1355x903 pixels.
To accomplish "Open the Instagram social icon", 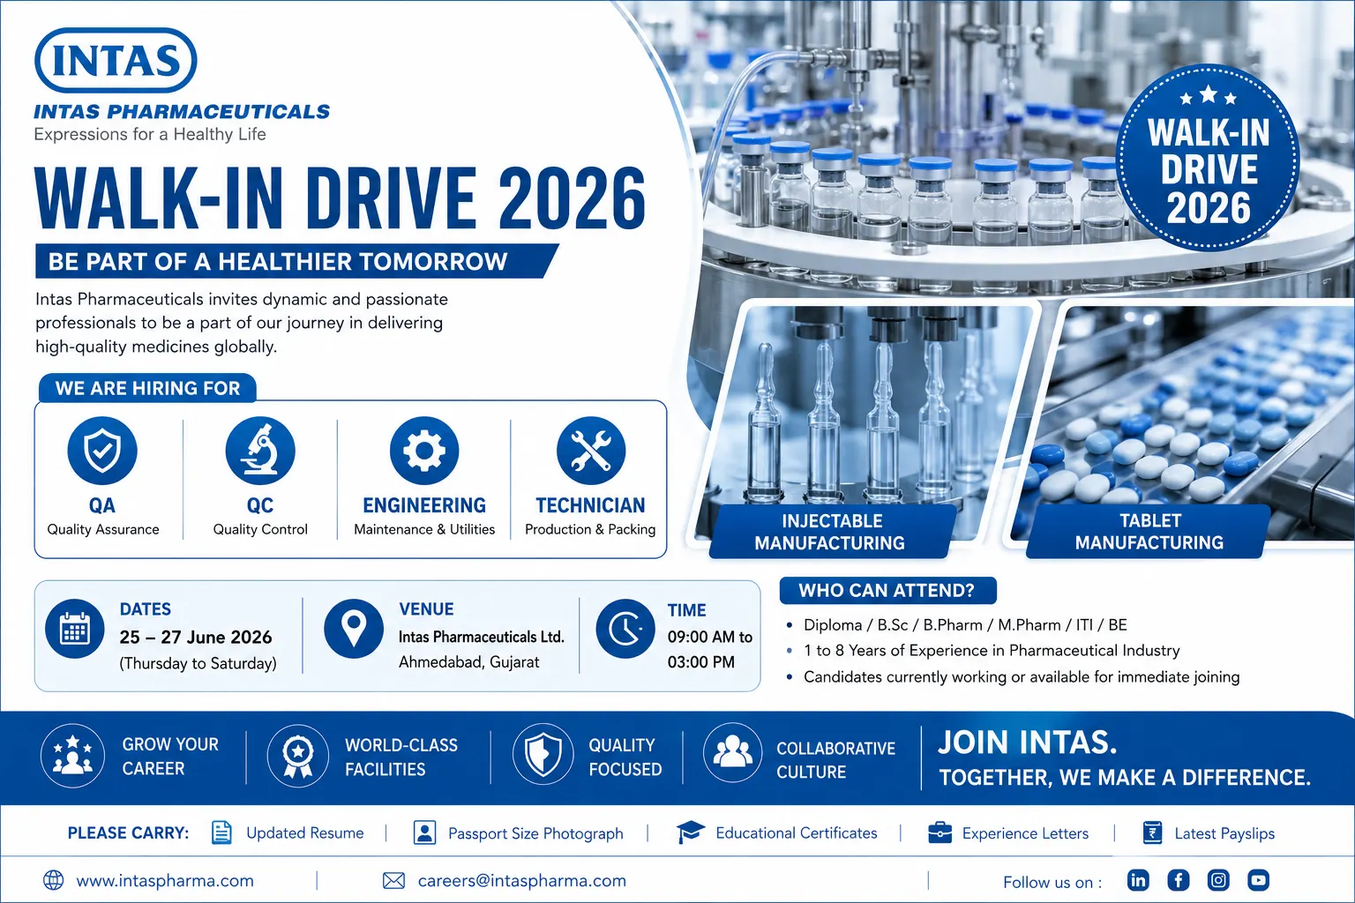I will tap(1218, 880).
